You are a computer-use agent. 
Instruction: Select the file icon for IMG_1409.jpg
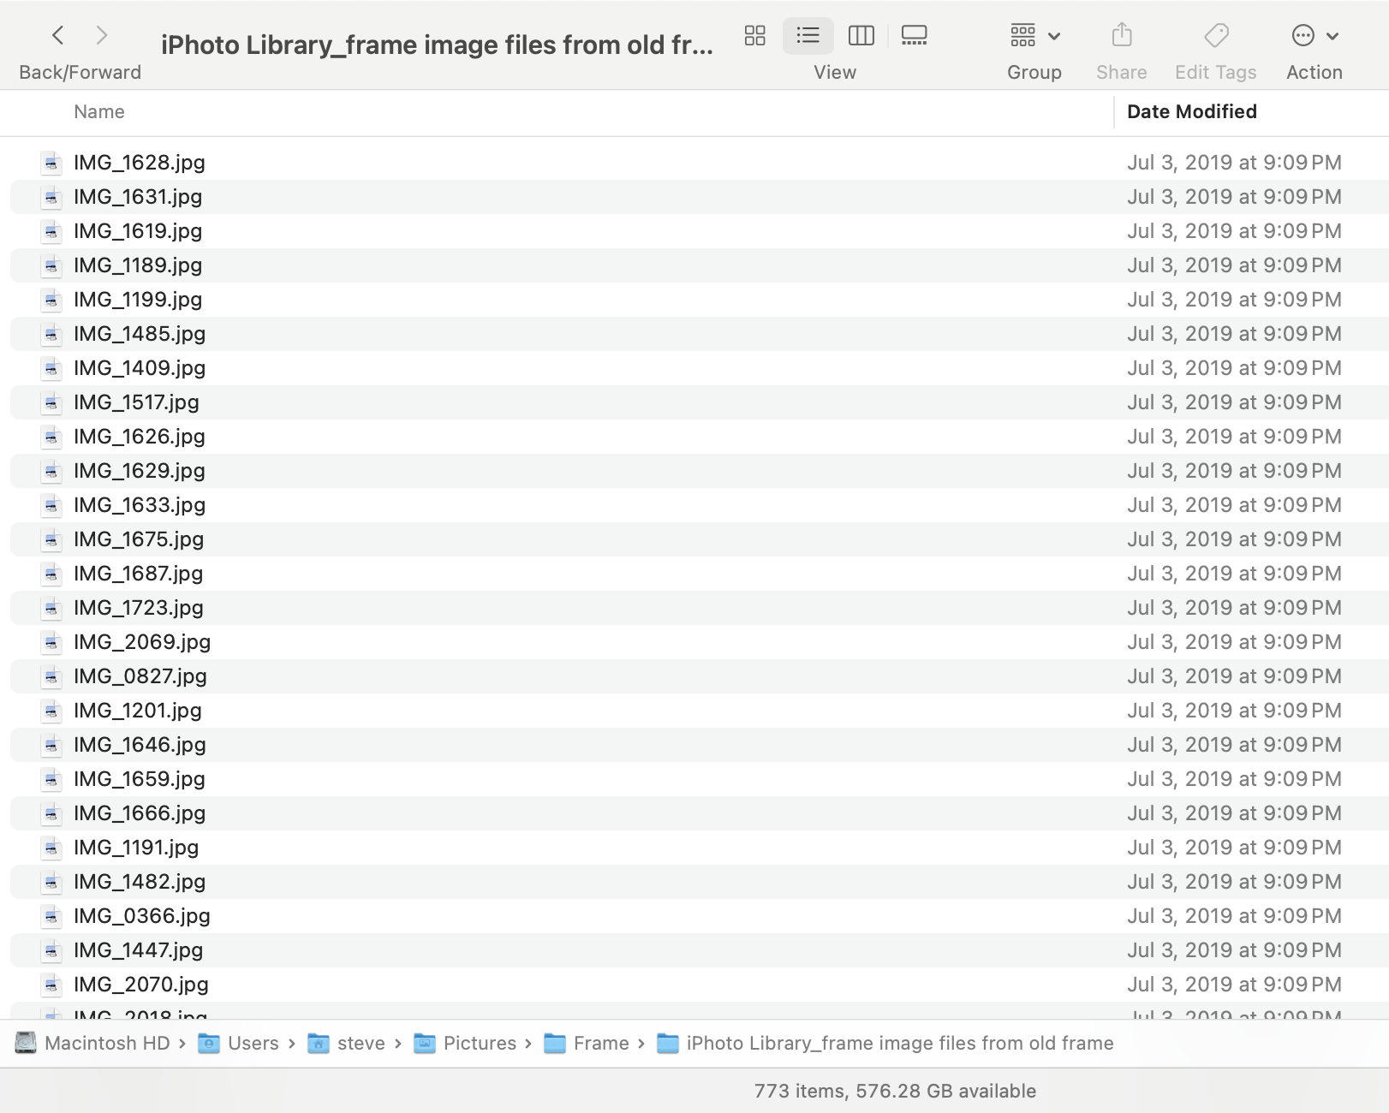click(51, 368)
